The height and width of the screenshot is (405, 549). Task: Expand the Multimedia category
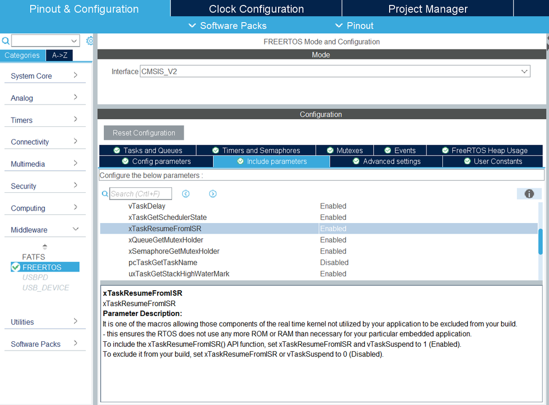click(45, 164)
